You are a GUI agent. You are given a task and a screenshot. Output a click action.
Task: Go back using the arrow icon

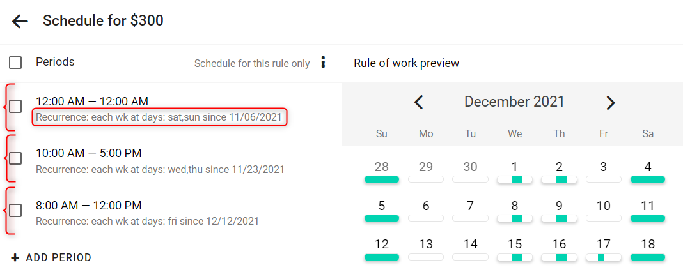coord(20,21)
